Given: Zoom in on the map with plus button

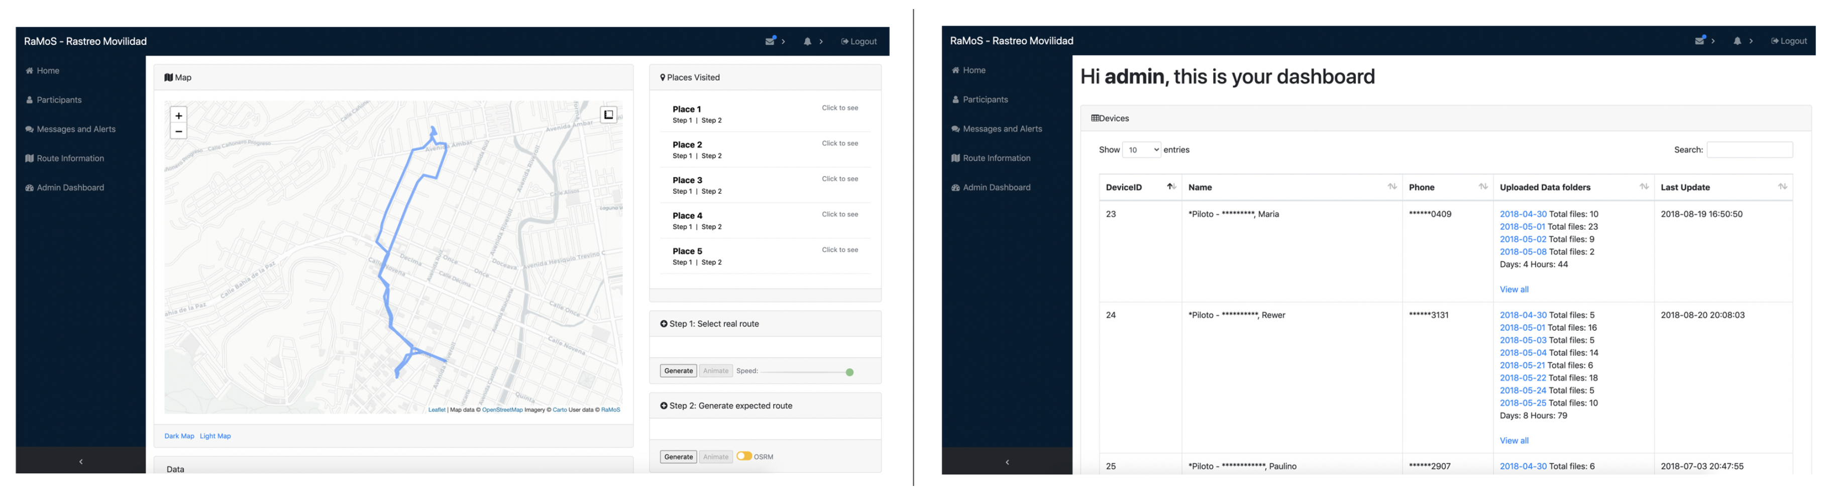Looking at the screenshot, I should coord(179,116).
